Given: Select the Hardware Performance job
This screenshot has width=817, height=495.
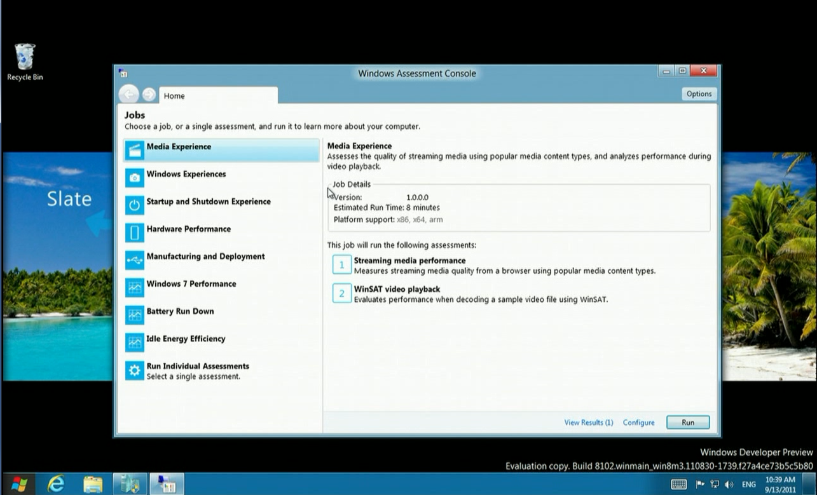Looking at the screenshot, I should 221,233.
